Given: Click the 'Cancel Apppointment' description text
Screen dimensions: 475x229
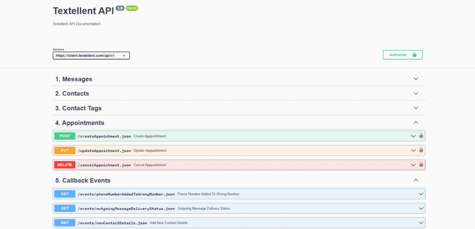Looking at the screenshot, I should (x=150, y=165).
